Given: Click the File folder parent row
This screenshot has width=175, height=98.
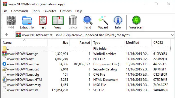Looking at the screenshot, I should (x=89, y=48).
